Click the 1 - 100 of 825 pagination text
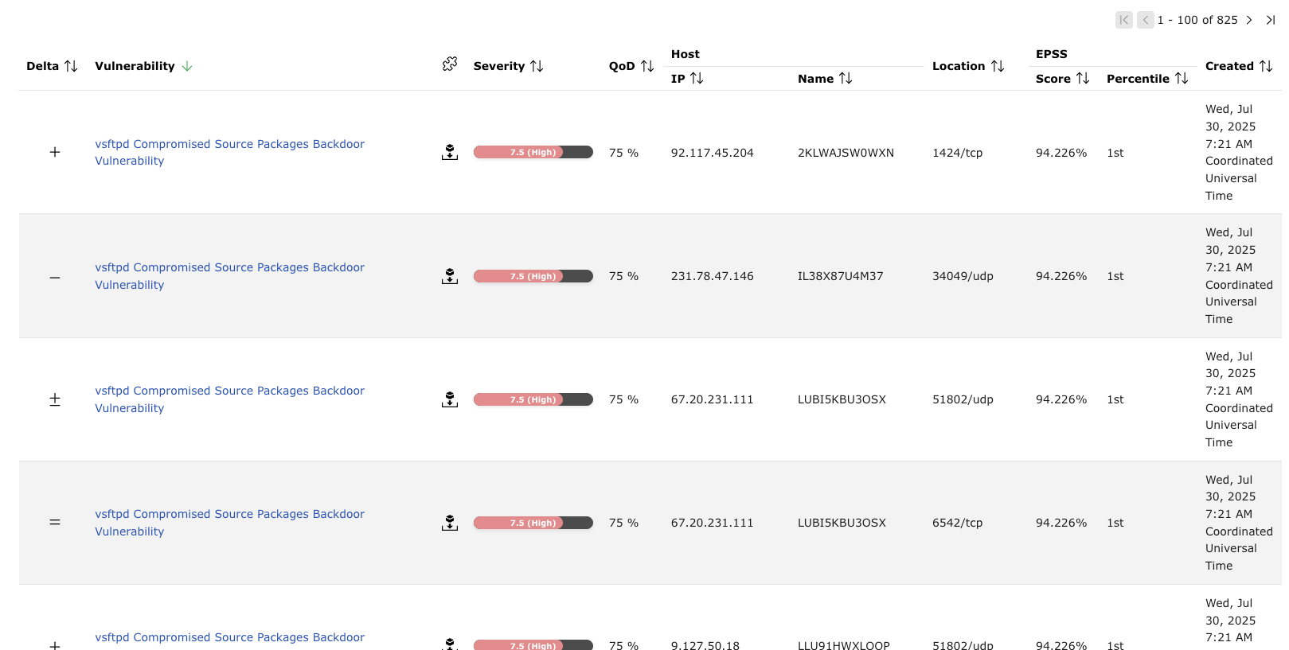Image resolution: width=1289 pixels, height=650 pixels. point(1197,20)
